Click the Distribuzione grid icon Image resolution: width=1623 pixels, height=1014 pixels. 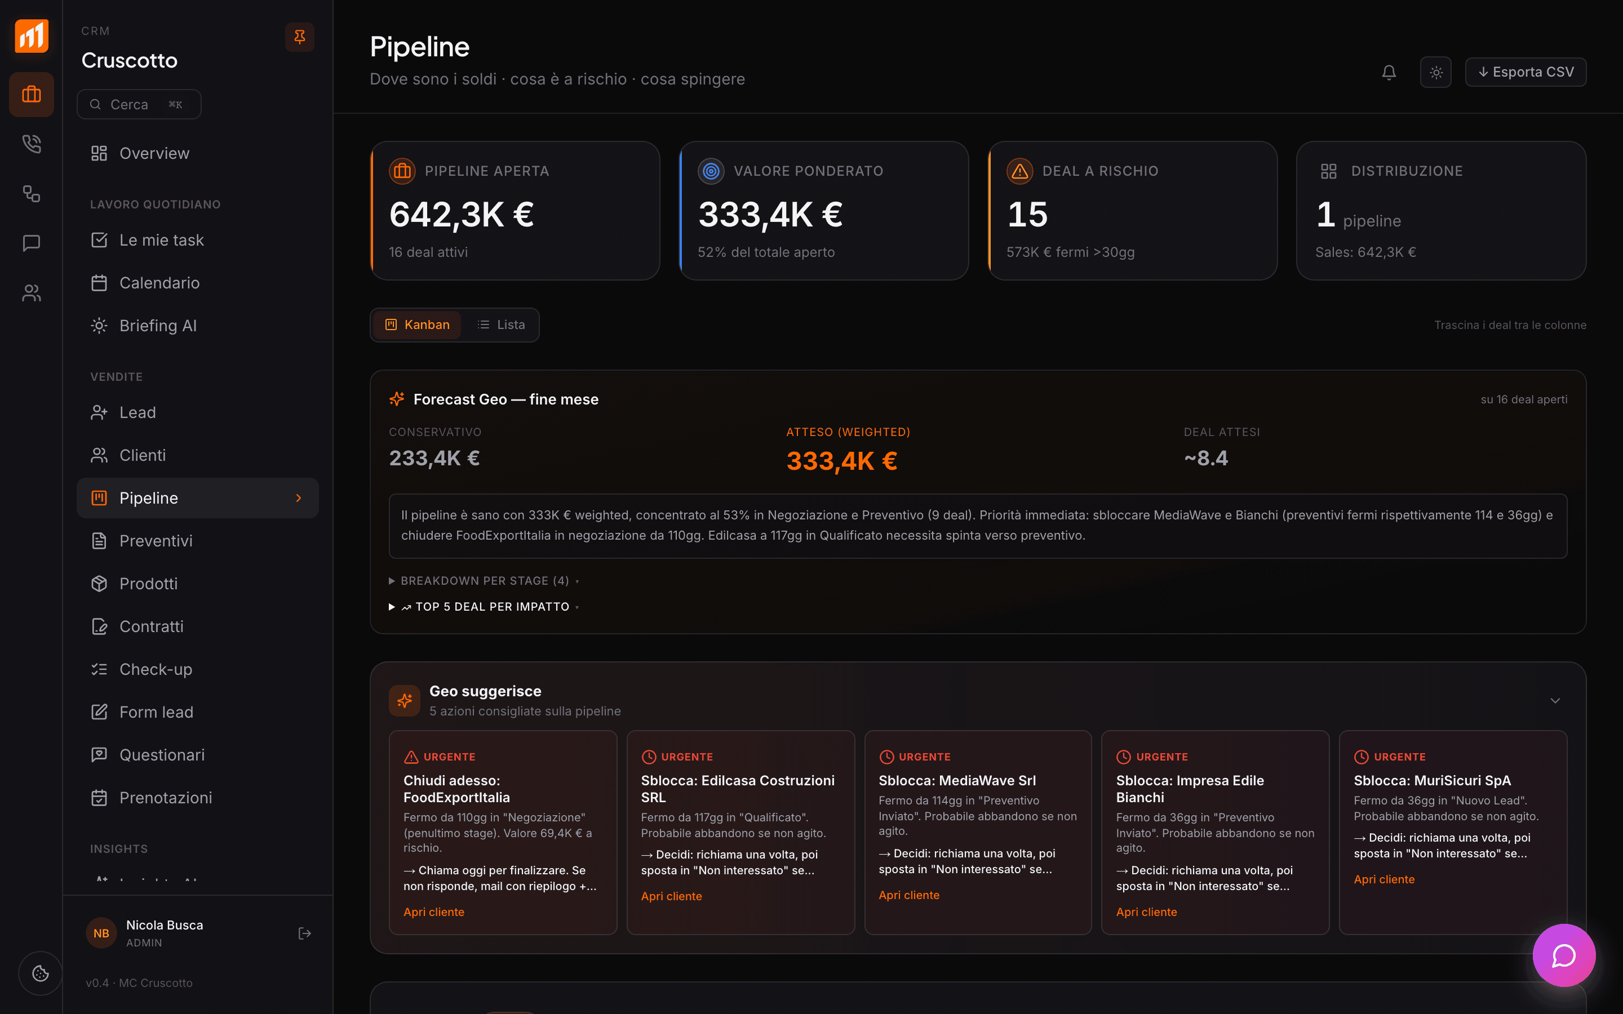click(x=1329, y=172)
